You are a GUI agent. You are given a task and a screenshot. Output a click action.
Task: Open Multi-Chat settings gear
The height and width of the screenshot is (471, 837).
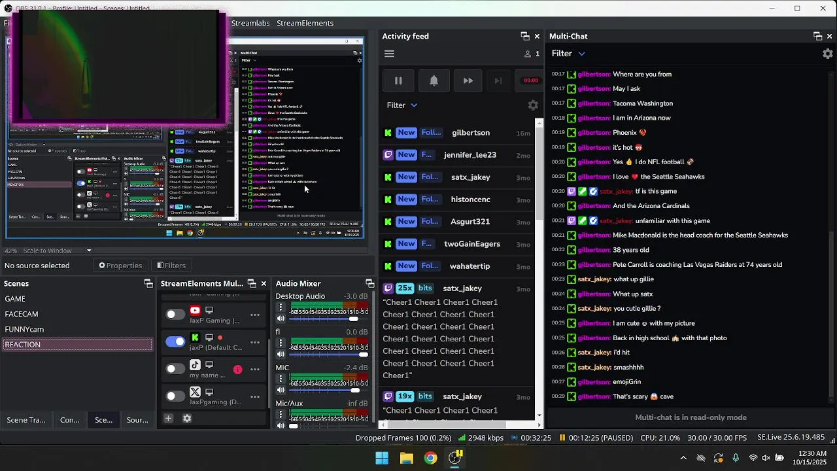828,54
